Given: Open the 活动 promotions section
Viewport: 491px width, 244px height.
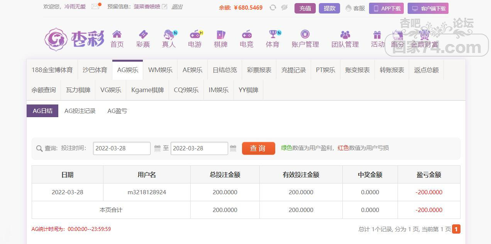Looking at the screenshot, I should (x=378, y=39).
